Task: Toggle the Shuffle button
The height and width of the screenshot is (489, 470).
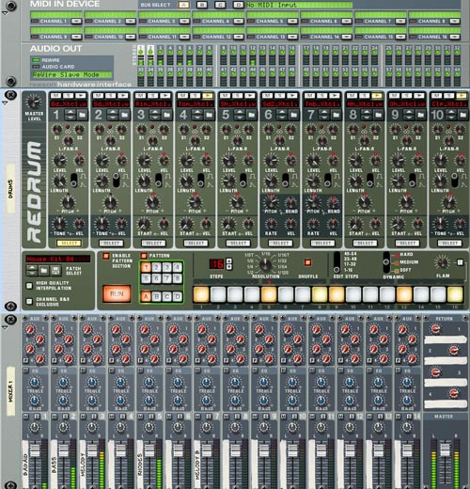Action: pyautogui.click(x=307, y=262)
